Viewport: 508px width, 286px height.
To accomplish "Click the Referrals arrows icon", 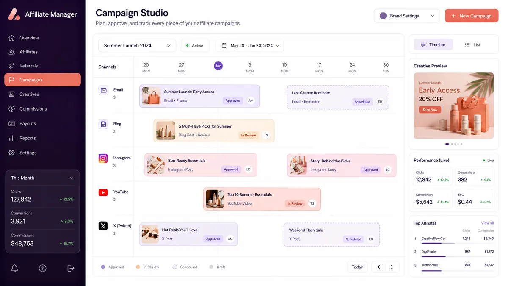I will coord(11,66).
